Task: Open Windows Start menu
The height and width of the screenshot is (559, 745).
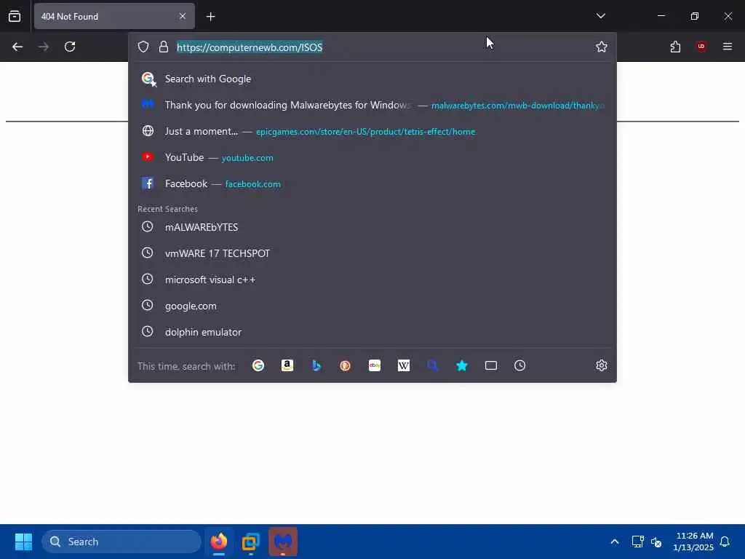Action: (23, 542)
